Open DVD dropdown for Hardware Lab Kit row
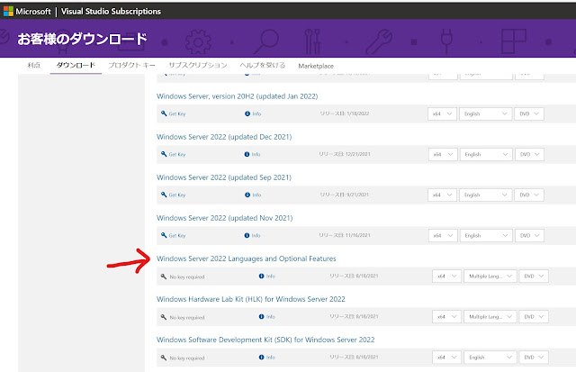Viewport: 576px width, 372px height. [x=534, y=316]
